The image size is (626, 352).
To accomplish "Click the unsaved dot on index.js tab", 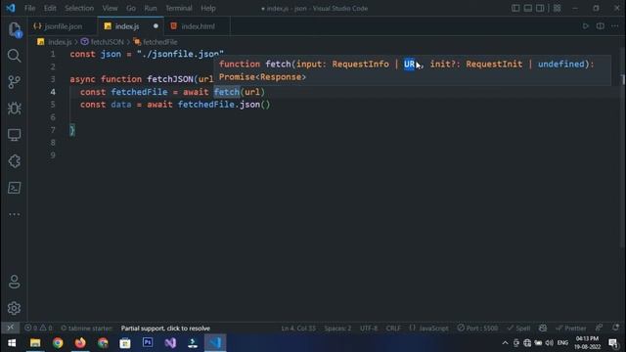I will click(156, 26).
